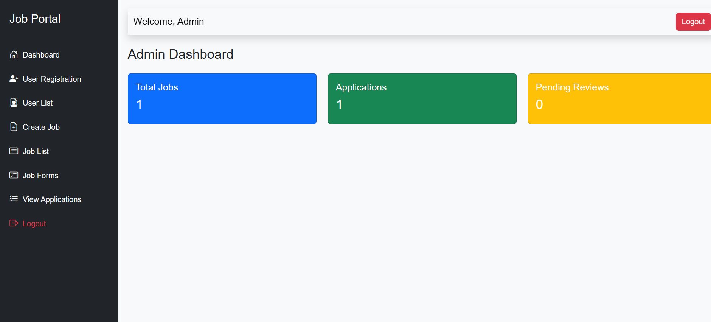Click the add-user icon for User Registration
The width and height of the screenshot is (711, 322).
coord(14,79)
